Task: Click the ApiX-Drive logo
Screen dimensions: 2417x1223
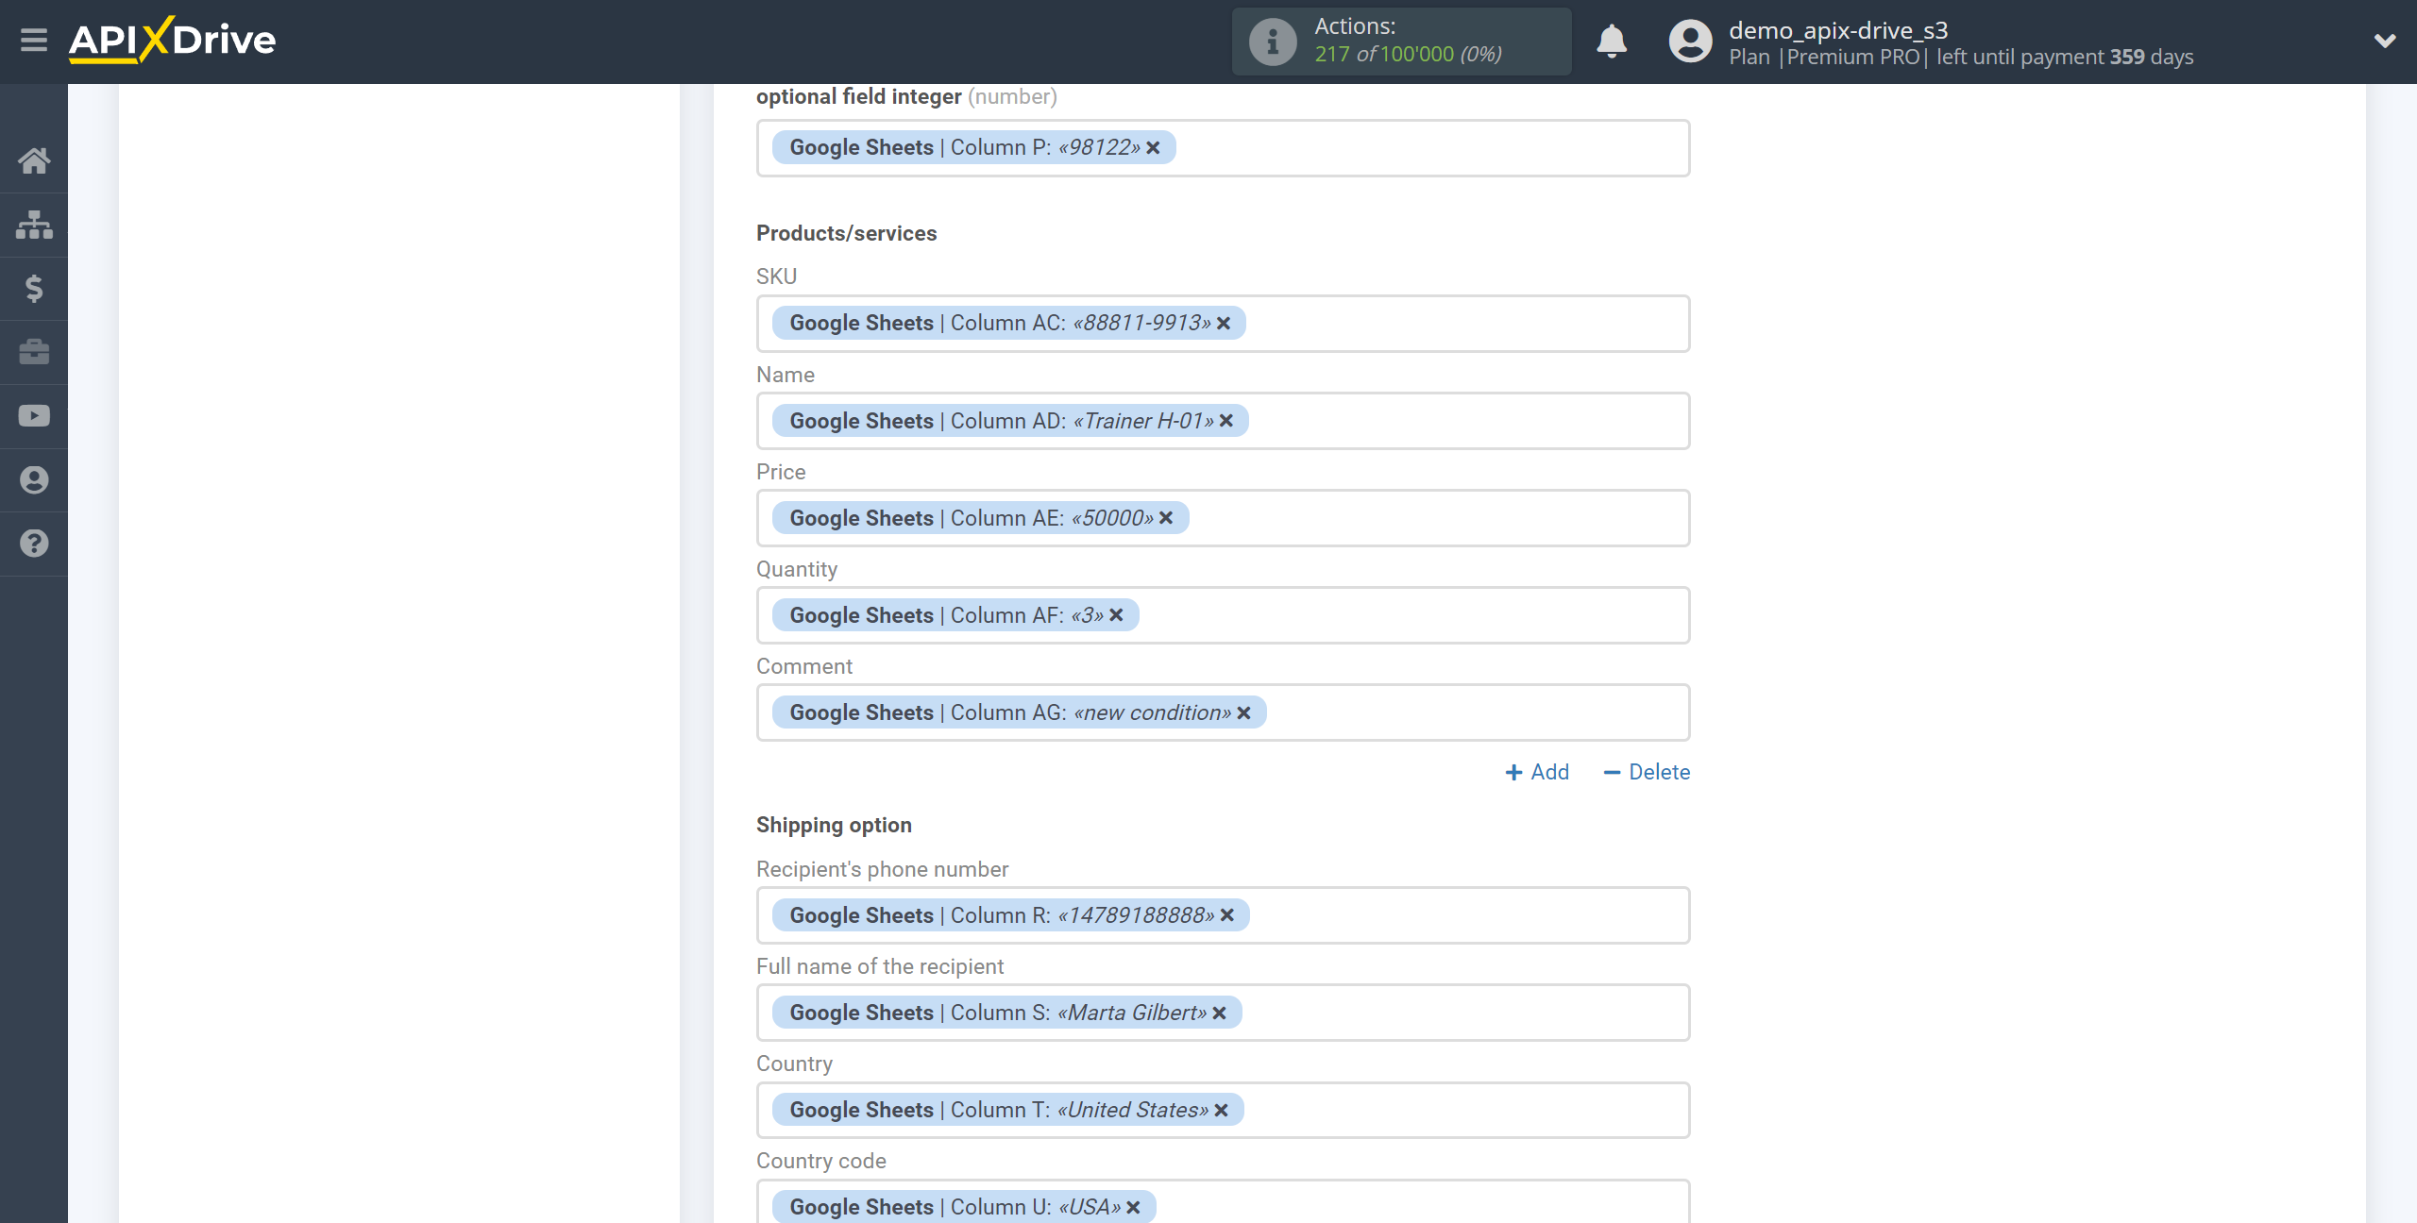Action: click(x=172, y=40)
